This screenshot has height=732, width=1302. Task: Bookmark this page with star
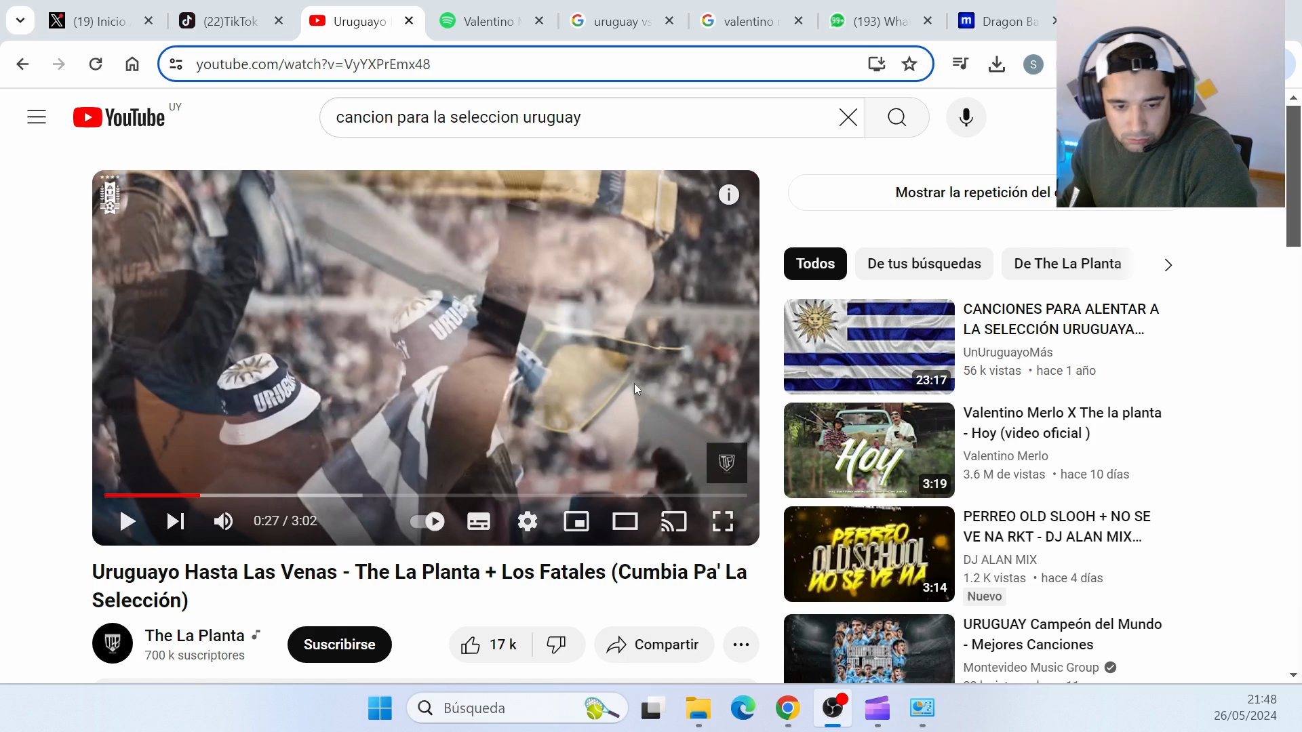[x=909, y=64]
